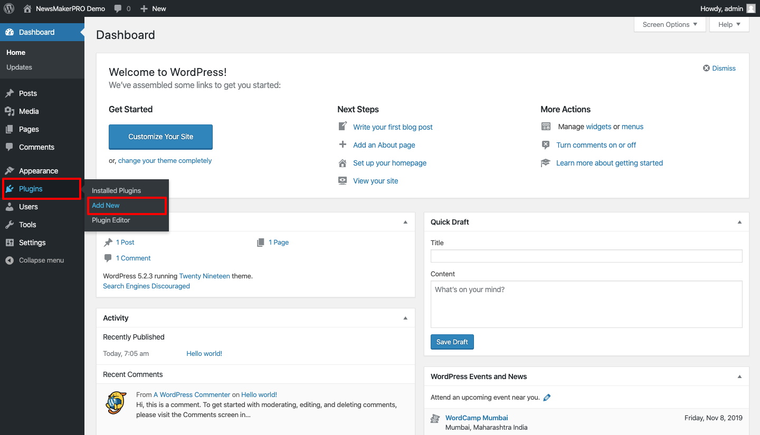760x435 pixels.
Task: Open the Search Engines Discouraged link
Action: 146,286
